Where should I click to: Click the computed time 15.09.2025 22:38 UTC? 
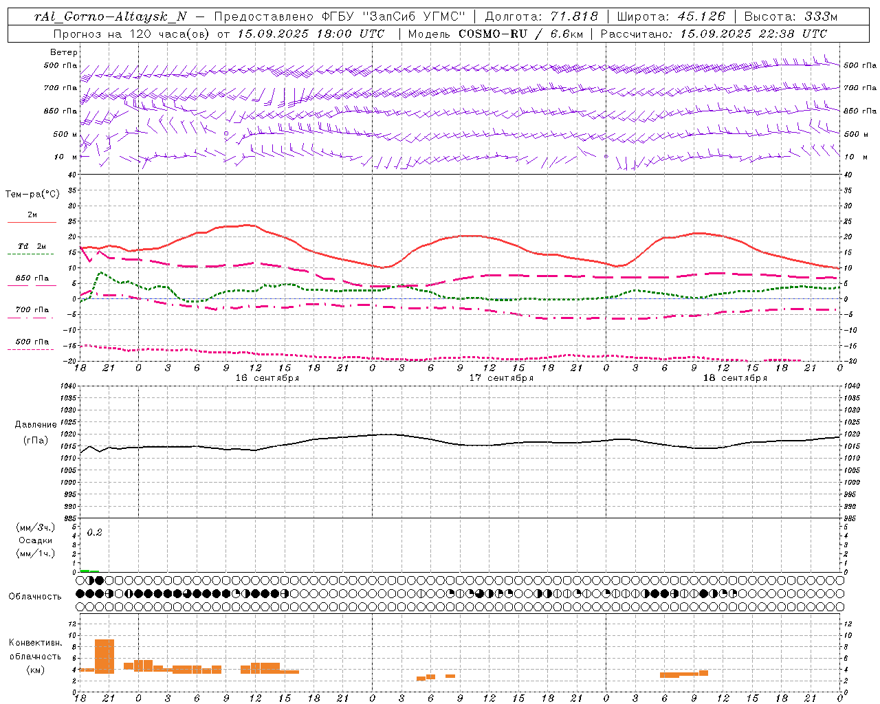pos(753,34)
